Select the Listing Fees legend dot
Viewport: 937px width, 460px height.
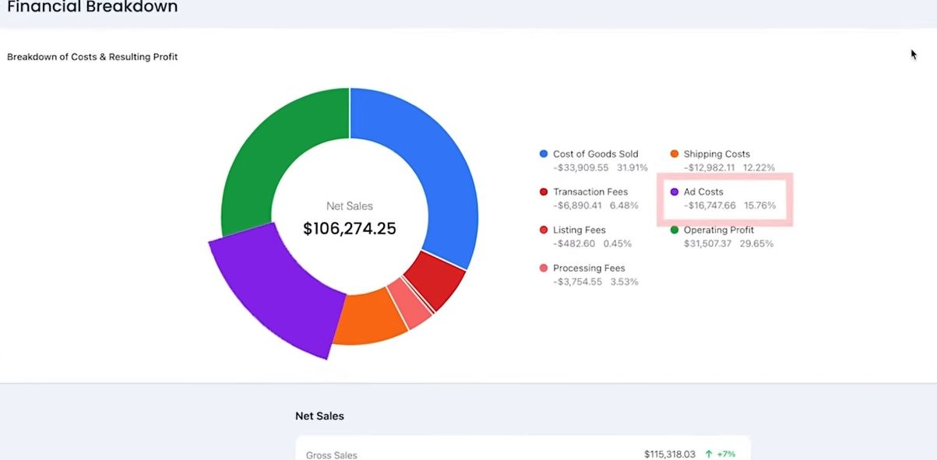point(543,230)
